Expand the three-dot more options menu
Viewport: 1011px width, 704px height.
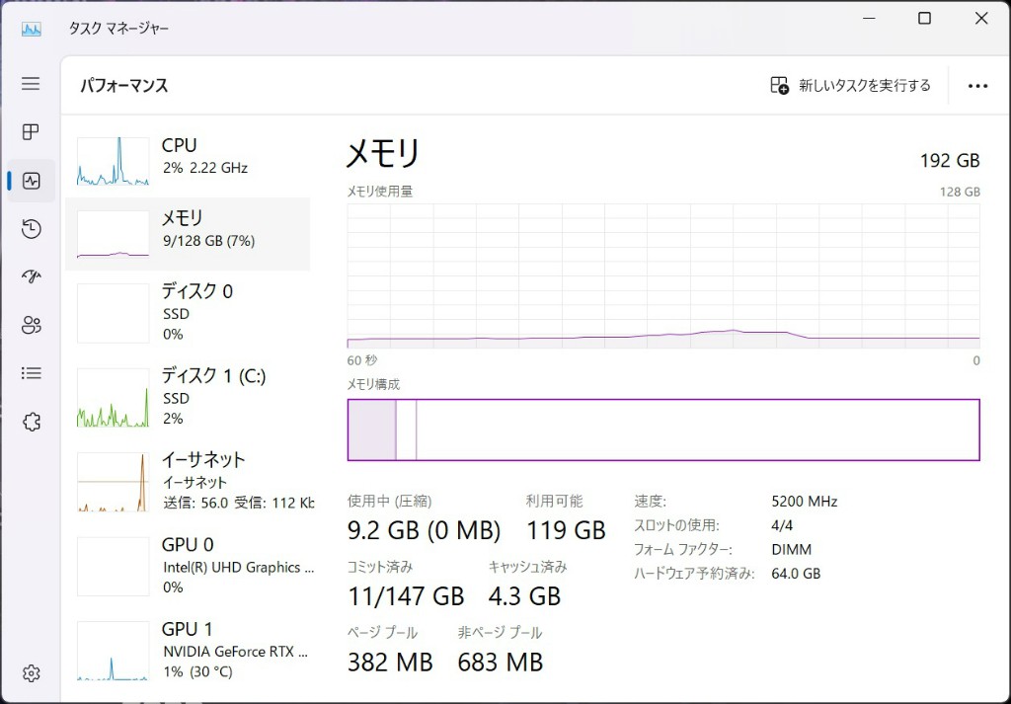coord(977,86)
